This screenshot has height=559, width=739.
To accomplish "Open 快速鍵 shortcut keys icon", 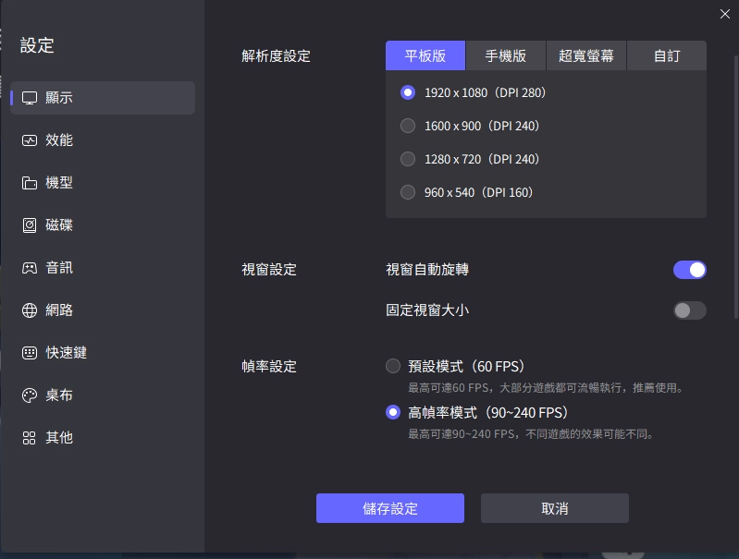I will pos(30,353).
